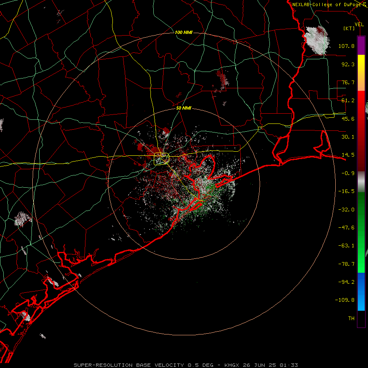This screenshot has width=368, height=368.
Task: Click the Super-Resolution Base Velocity caption
Action: pyautogui.click(x=186, y=365)
